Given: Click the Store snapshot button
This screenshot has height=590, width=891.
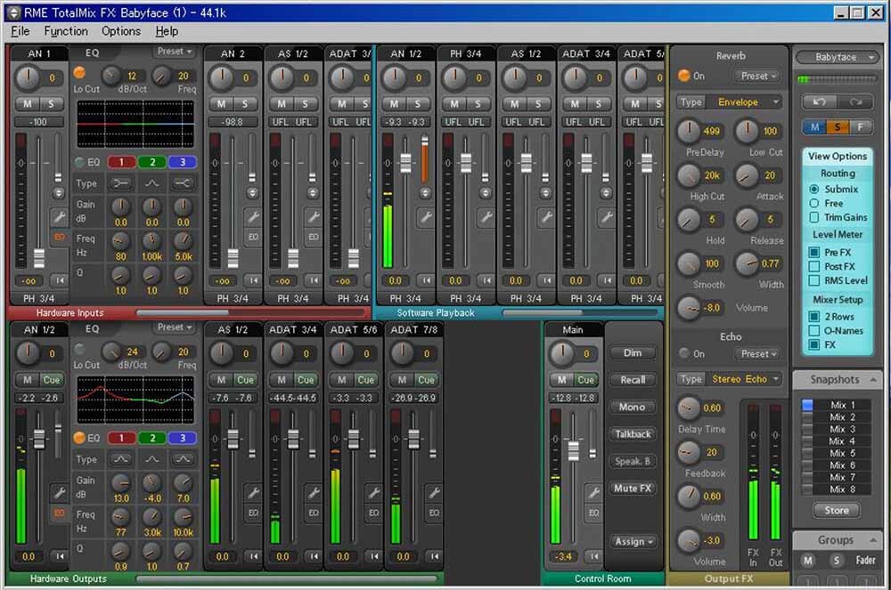Looking at the screenshot, I should coord(837,510).
